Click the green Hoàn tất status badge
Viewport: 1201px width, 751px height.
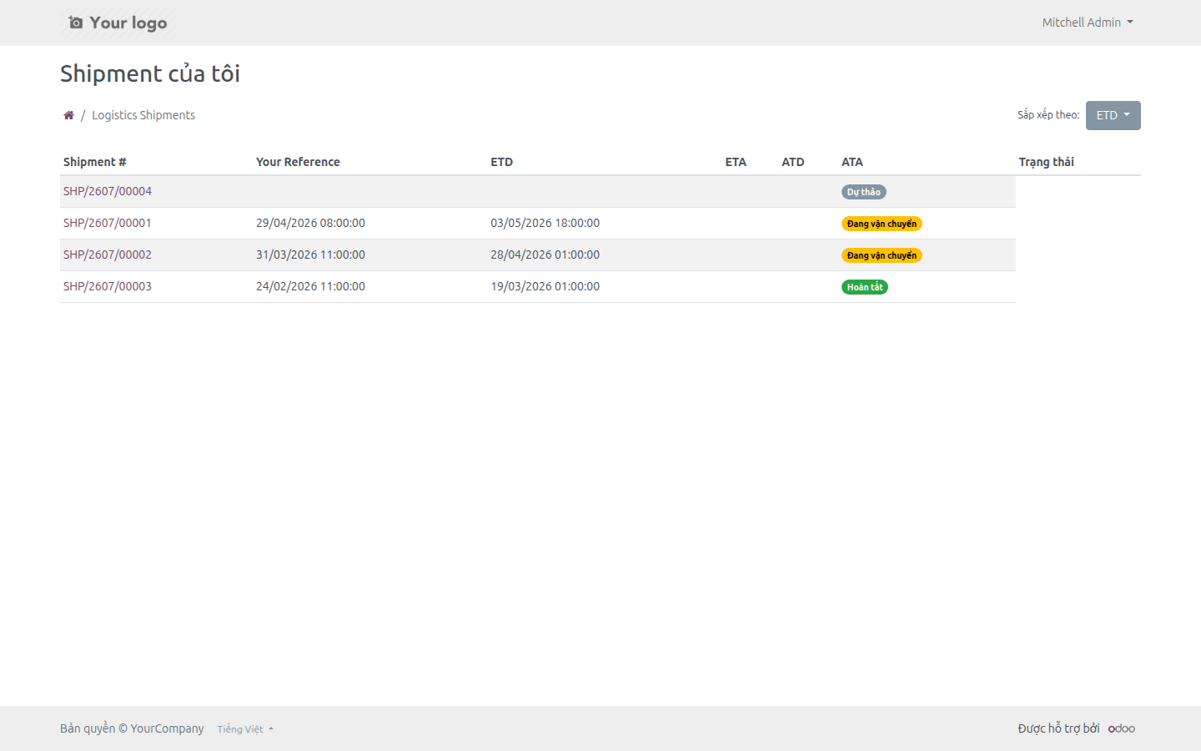pyautogui.click(x=865, y=287)
